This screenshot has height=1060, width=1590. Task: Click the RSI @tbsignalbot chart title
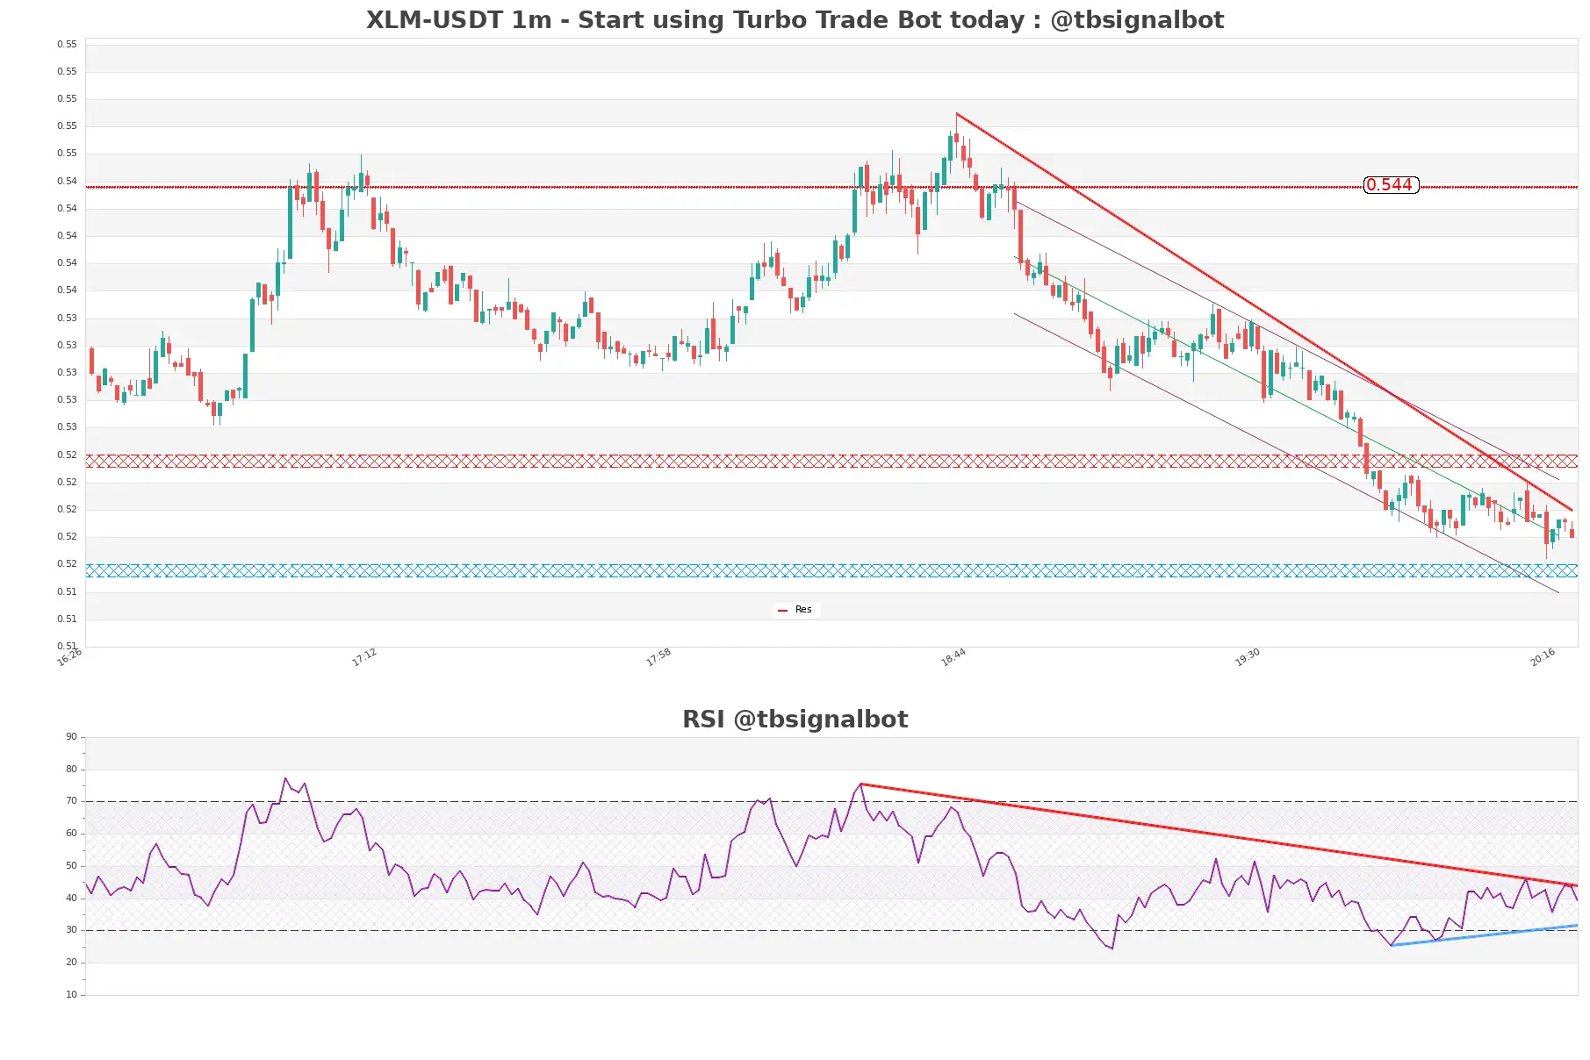point(795,720)
